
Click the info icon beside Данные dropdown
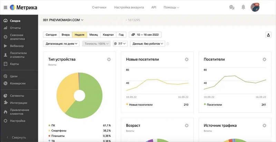[x=168, y=44]
